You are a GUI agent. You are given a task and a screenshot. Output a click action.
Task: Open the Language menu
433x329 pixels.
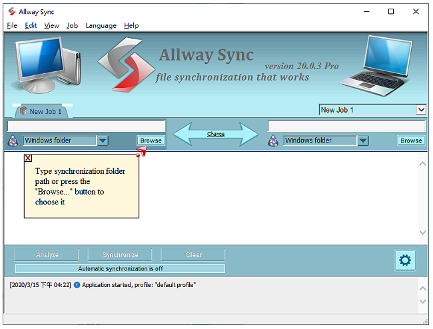click(x=101, y=26)
